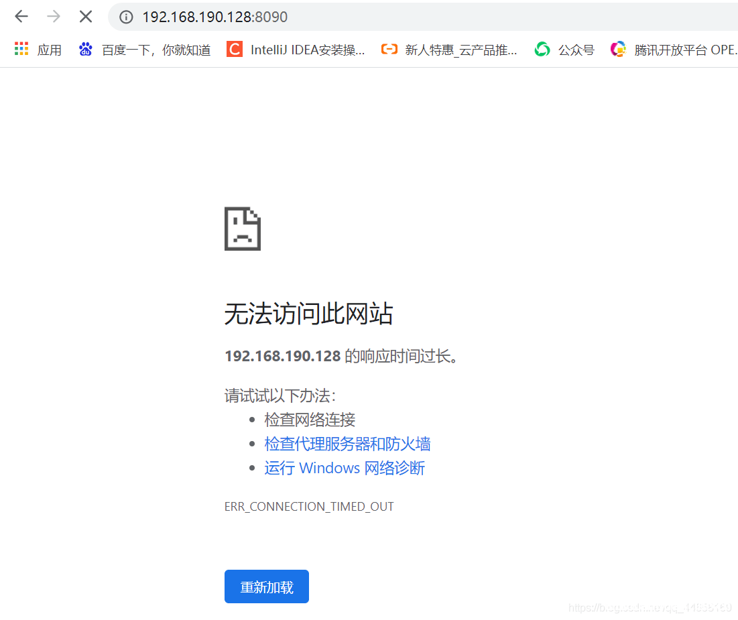This screenshot has height=620, width=738.
Task: Click the red IntelliJ IDEA bookmark icon
Action: (x=235, y=49)
